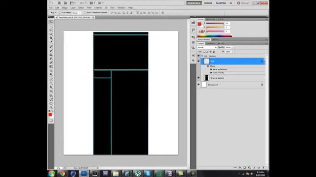Switch to Essentials workspace
This screenshot has width=316, height=177.
click(194, 3)
